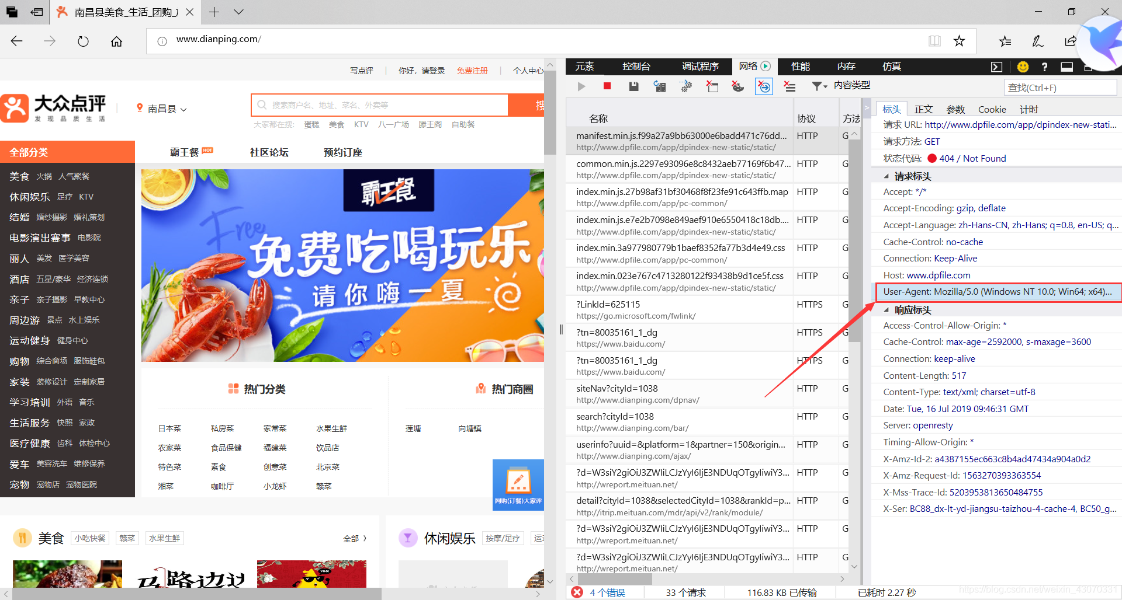Dock DevTools to bottom icon

coord(1066,67)
